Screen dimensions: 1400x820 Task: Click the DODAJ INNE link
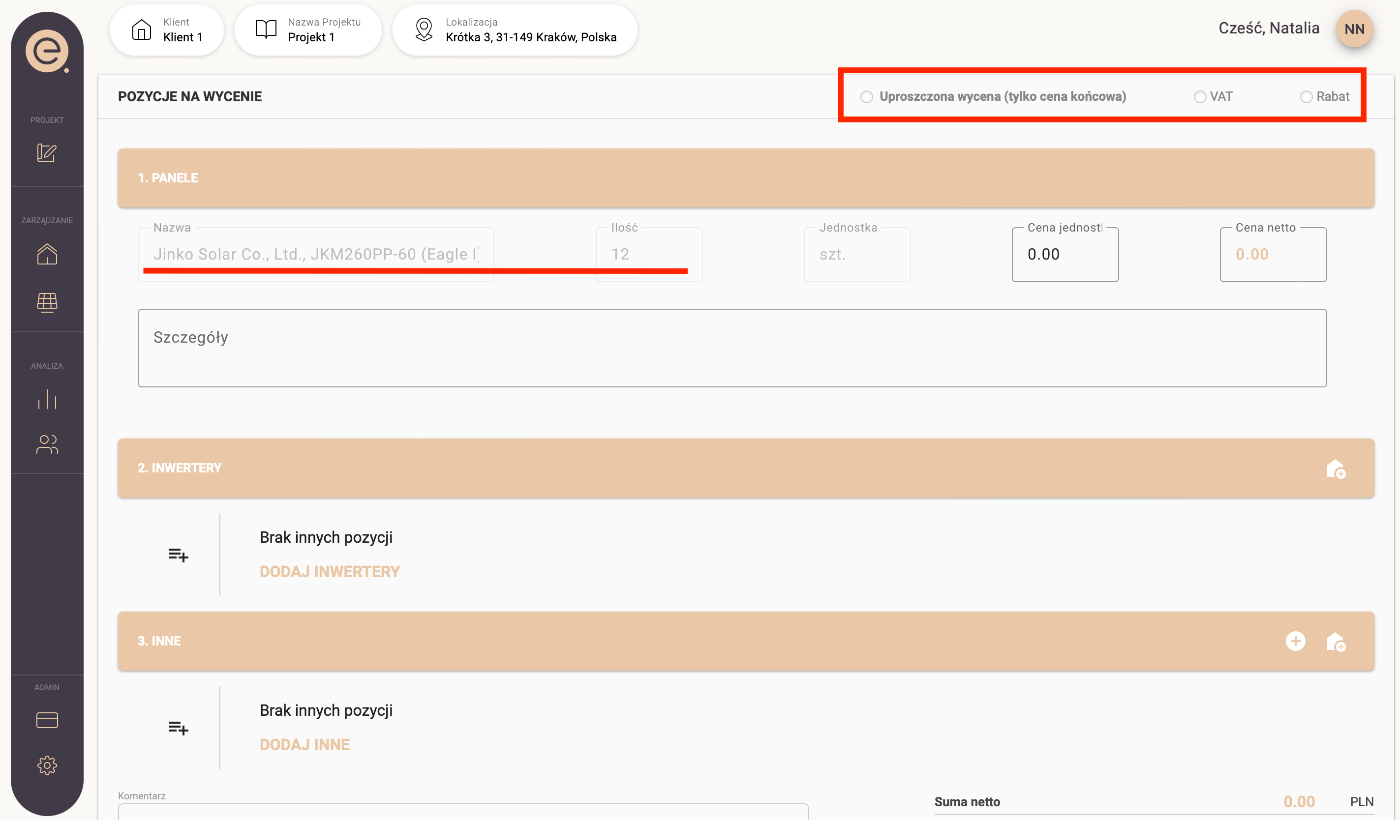[x=304, y=745]
